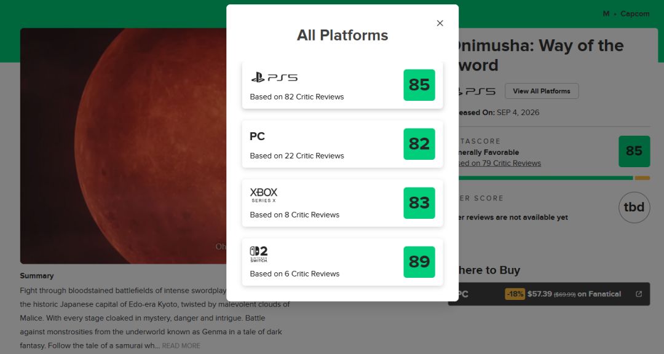Viewport: 664px width, 354px height.
Task: Close the All Platforms dialog
Action: (x=440, y=23)
